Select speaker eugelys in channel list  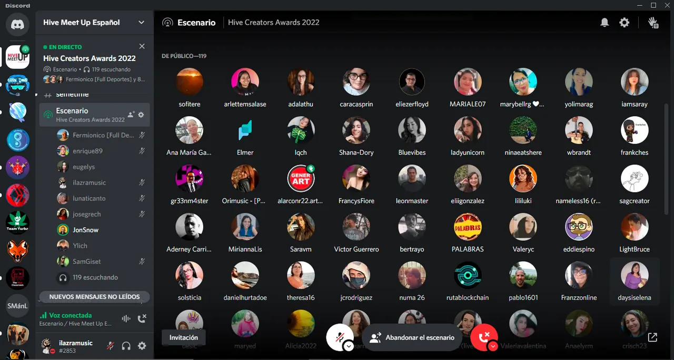pos(102,167)
